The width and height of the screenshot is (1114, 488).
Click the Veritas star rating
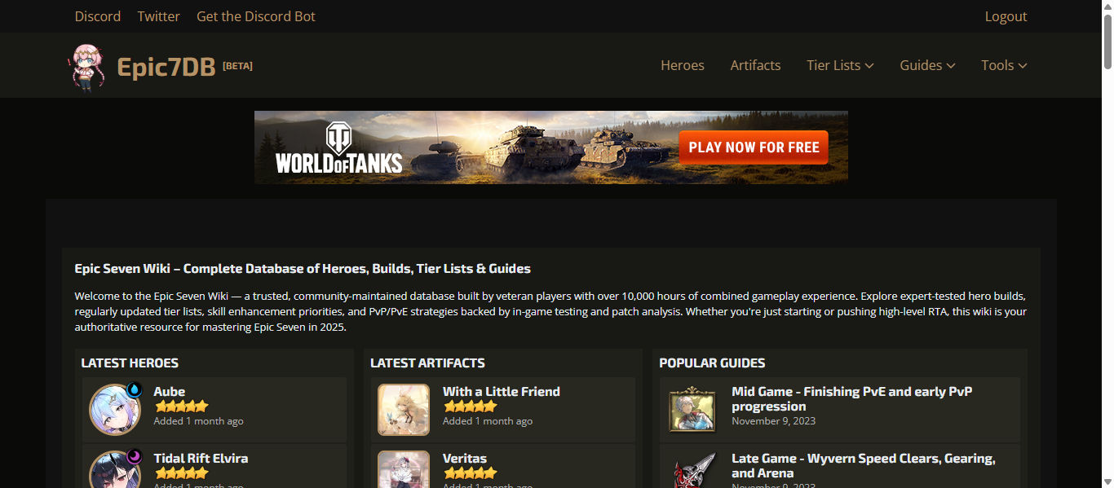pos(470,473)
